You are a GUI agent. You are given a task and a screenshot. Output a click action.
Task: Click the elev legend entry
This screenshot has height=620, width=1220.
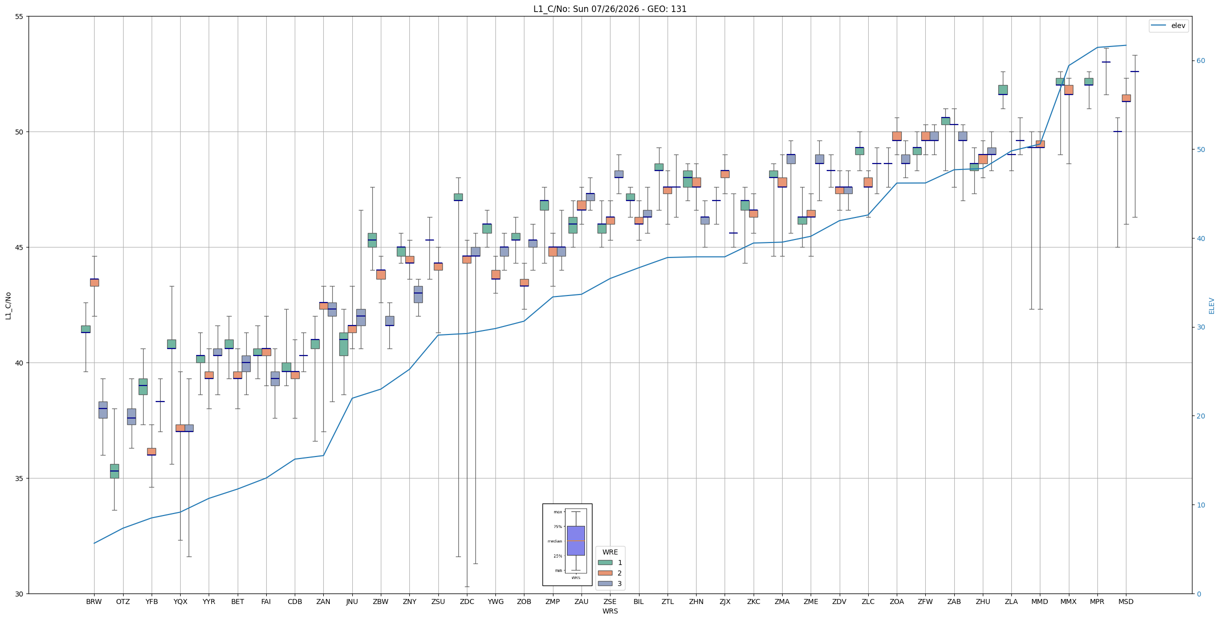pyautogui.click(x=1168, y=25)
